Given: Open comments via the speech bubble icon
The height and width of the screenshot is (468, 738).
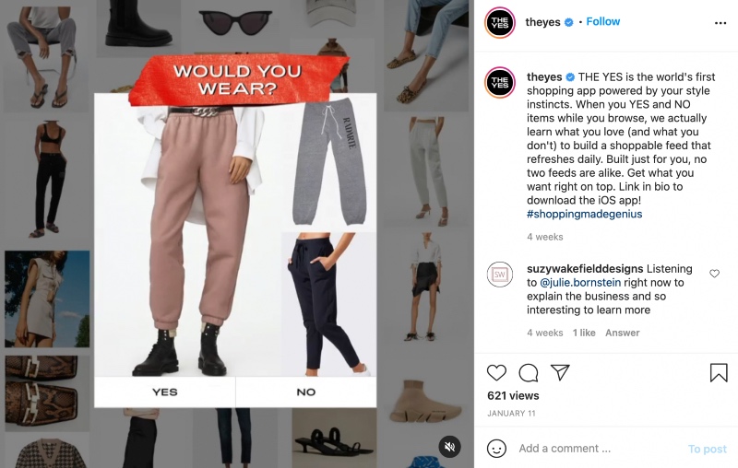Looking at the screenshot, I should tap(528, 372).
